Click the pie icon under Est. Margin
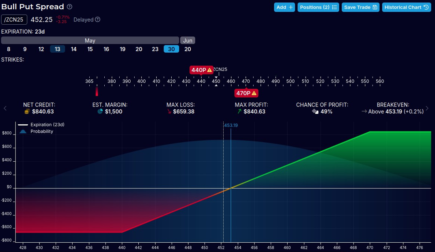The height and width of the screenshot is (252, 435). coord(100,111)
